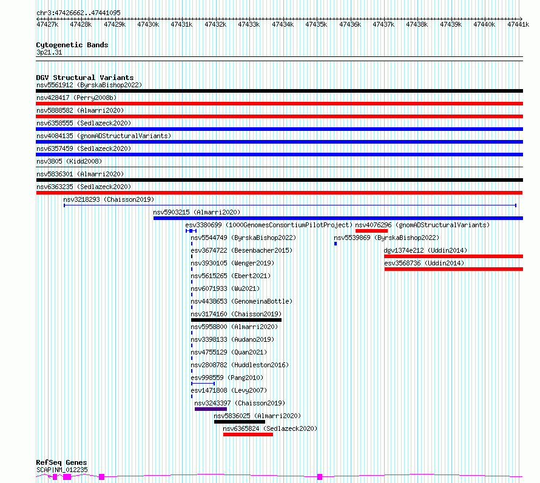Click the Cytogenetic Bands track title
The width and height of the screenshot is (540, 483).
[72, 45]
